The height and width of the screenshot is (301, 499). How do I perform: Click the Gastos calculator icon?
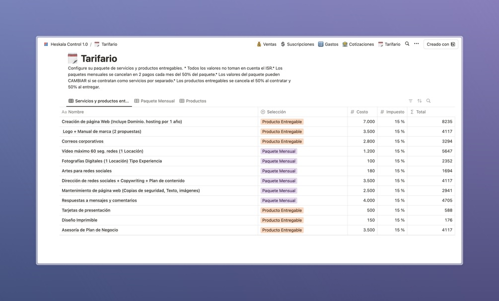(x=321, y=44)
